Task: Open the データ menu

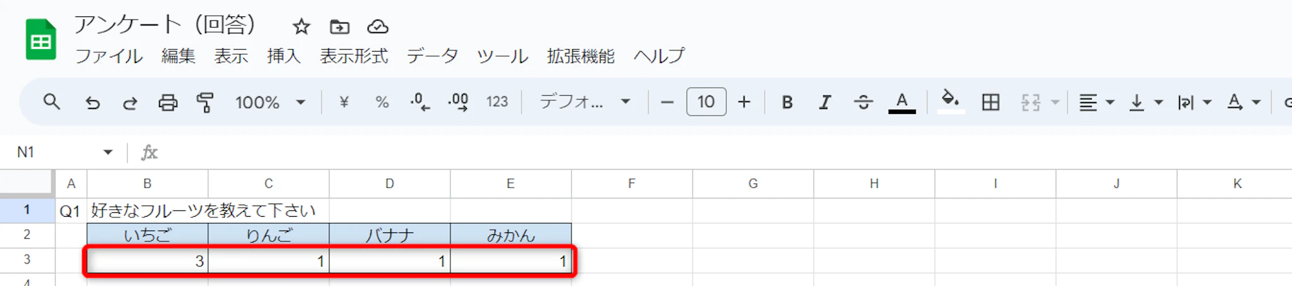Action: (432, 56)
